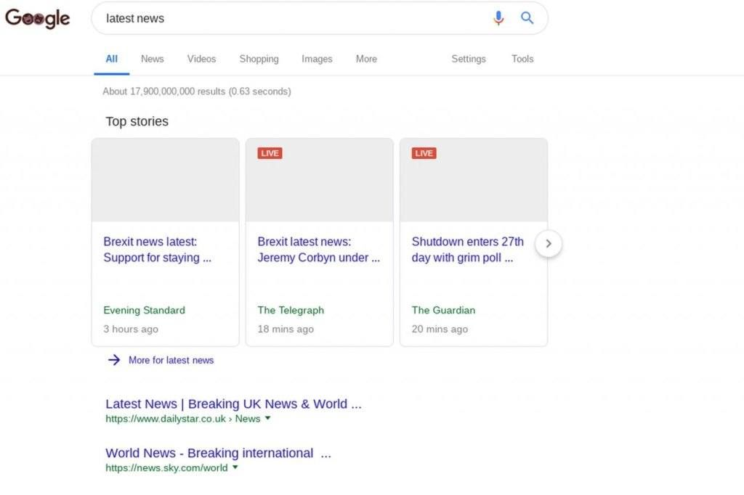Open the Brexit story from Evening Standard
The image size is (744, 495).
click(157, 249)
